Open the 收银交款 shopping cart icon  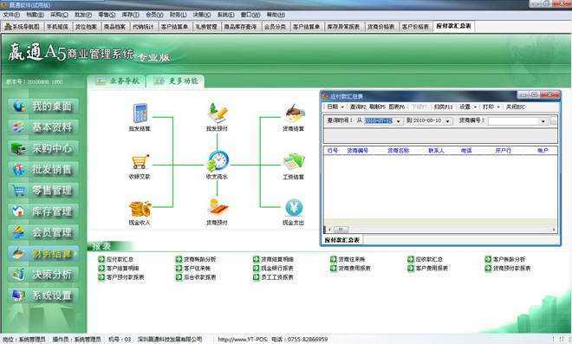coord(140,161)
